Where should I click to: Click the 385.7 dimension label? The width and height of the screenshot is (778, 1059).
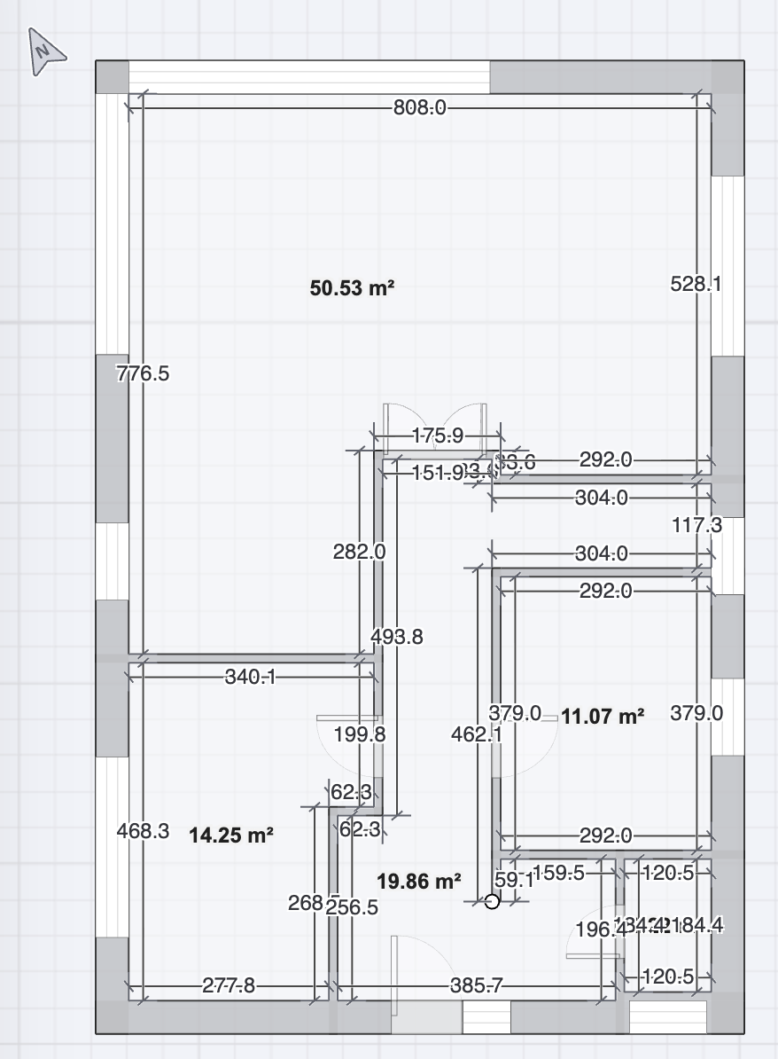[x=477, y=986]
